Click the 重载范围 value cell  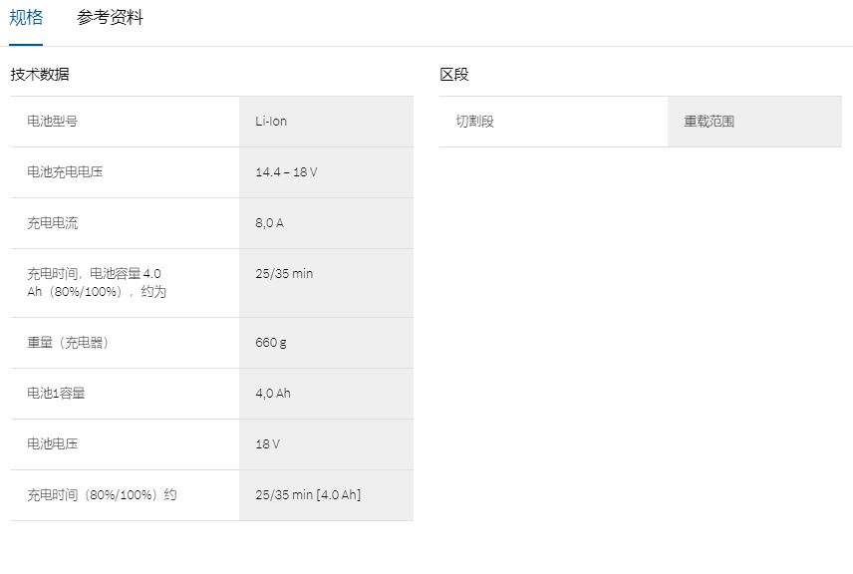[709, 122]
